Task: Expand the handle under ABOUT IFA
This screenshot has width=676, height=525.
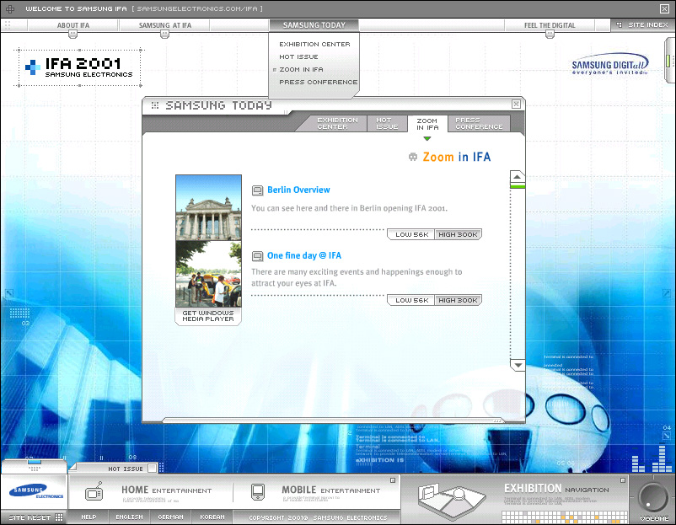Action: click(x=72, y=35)
